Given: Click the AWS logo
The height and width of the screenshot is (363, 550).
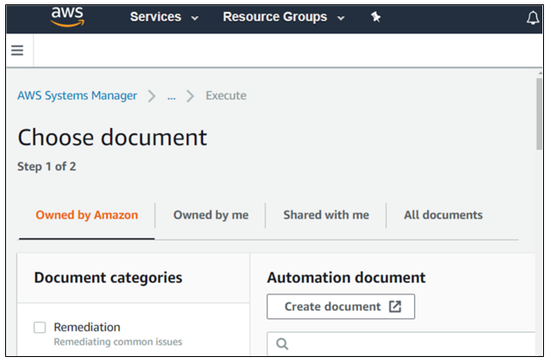Looking at the screenshot, I should [x=67, y=17].
